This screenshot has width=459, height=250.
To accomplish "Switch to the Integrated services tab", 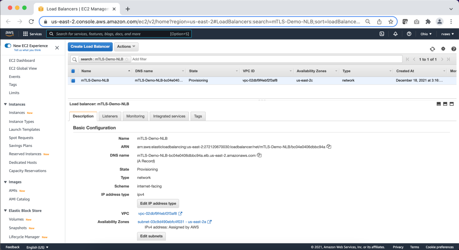I will pyautogui.click(x=169, y=116).
